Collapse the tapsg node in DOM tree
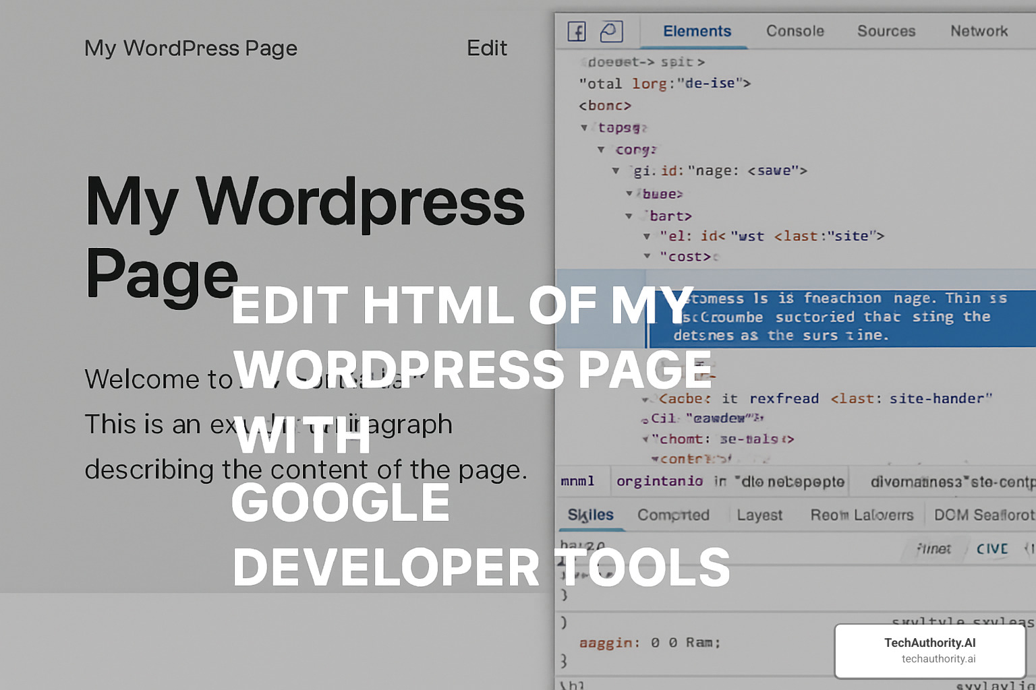Viewport: 1036px width, 690px height. [x=584, y=127]
